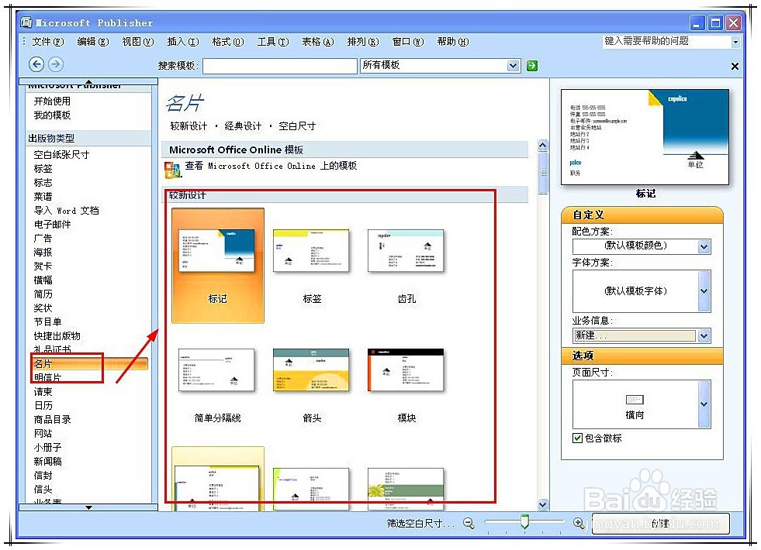
Task: Click the 标记 preview image in right pane
Action: [x=645, y=136]
